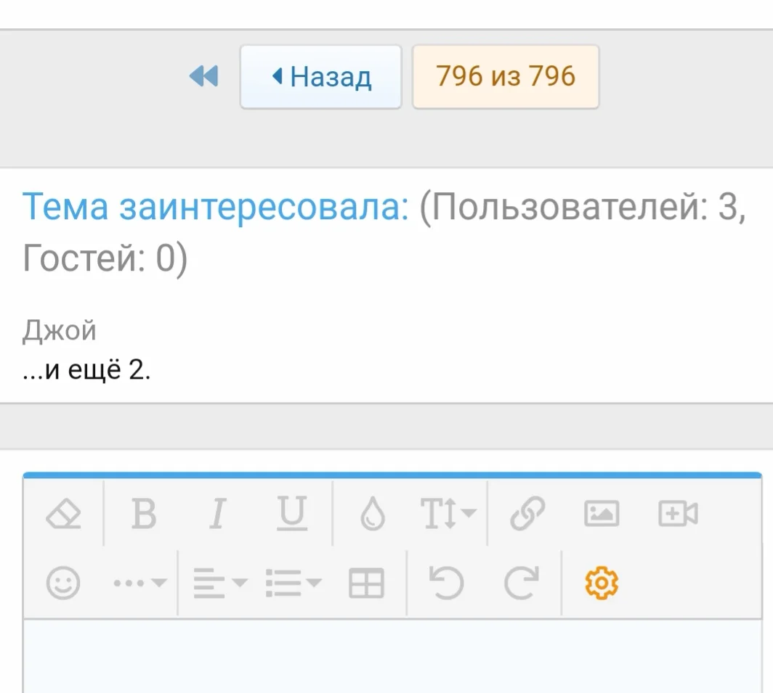The width and height of the screenshot is (773, 693).
Task: Open the image insertion tool
Action: [x=602, y=514]
